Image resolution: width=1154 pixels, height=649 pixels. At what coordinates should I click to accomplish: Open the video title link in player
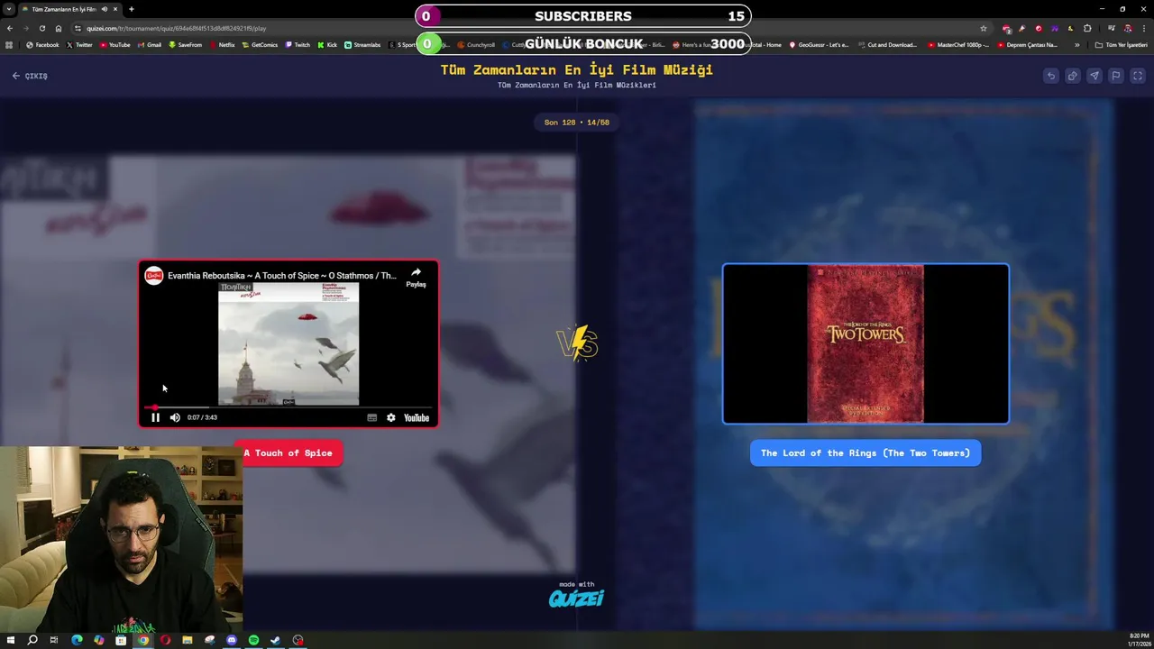[x=281, y=276]
